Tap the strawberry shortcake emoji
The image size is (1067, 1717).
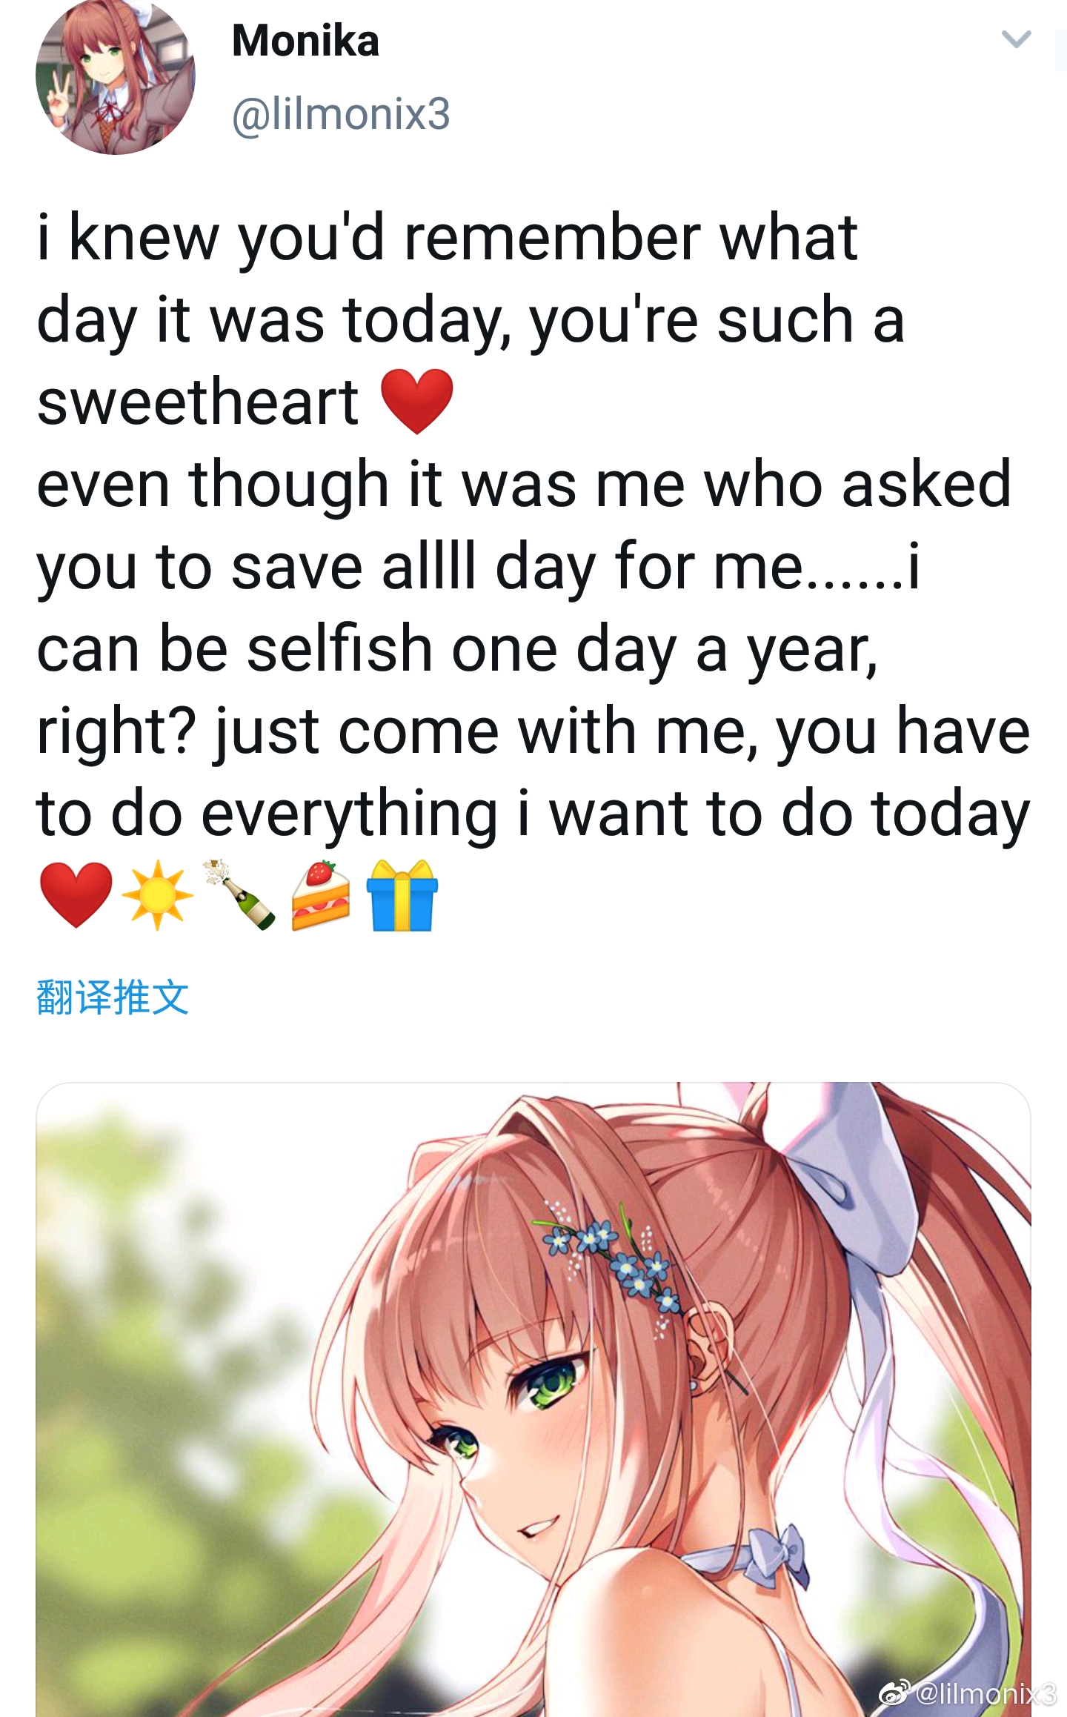tap(320, 895)
